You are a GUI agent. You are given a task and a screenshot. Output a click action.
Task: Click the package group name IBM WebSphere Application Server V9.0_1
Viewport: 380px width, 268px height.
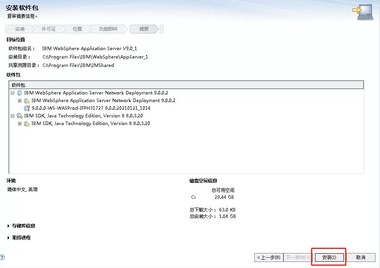[89, 49]
